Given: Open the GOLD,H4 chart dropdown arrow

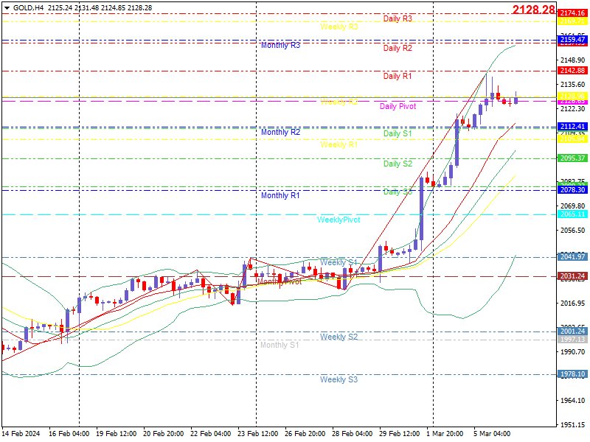Looking at the screenshot, I should pyautogui.click(x=7, y=8).
